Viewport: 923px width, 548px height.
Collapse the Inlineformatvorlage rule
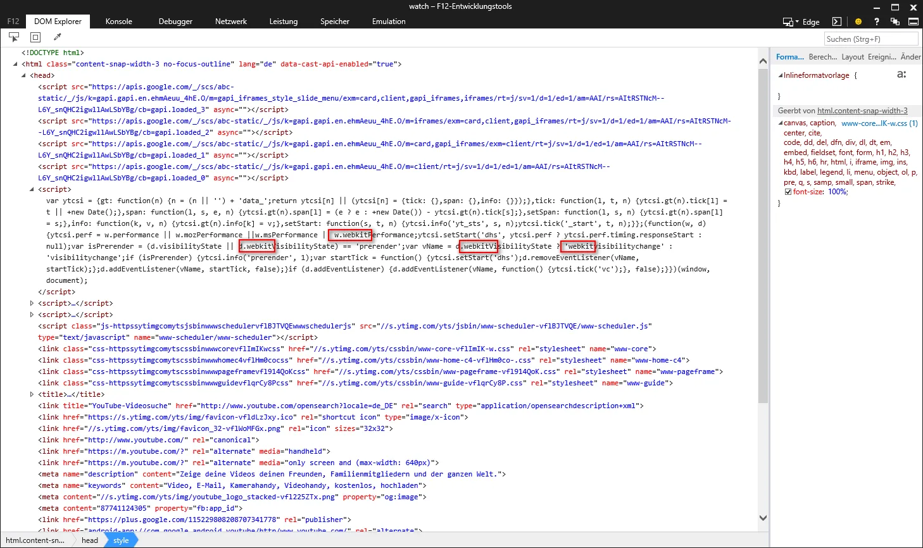(x=781, y=75)
